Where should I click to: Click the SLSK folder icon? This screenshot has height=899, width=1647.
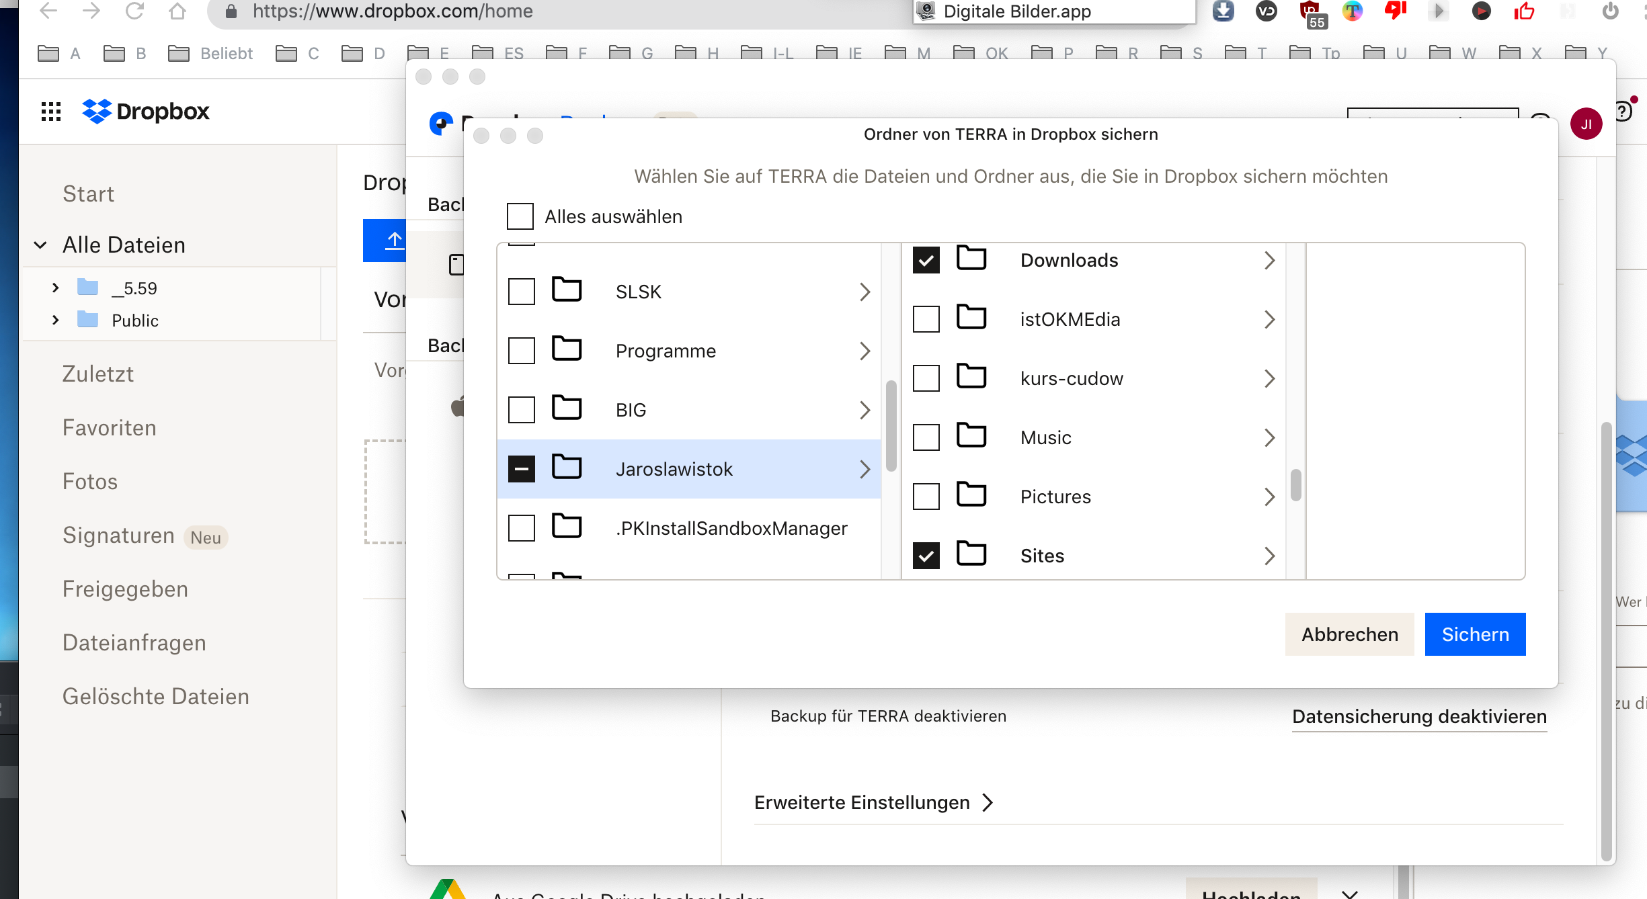coord(567,290)
